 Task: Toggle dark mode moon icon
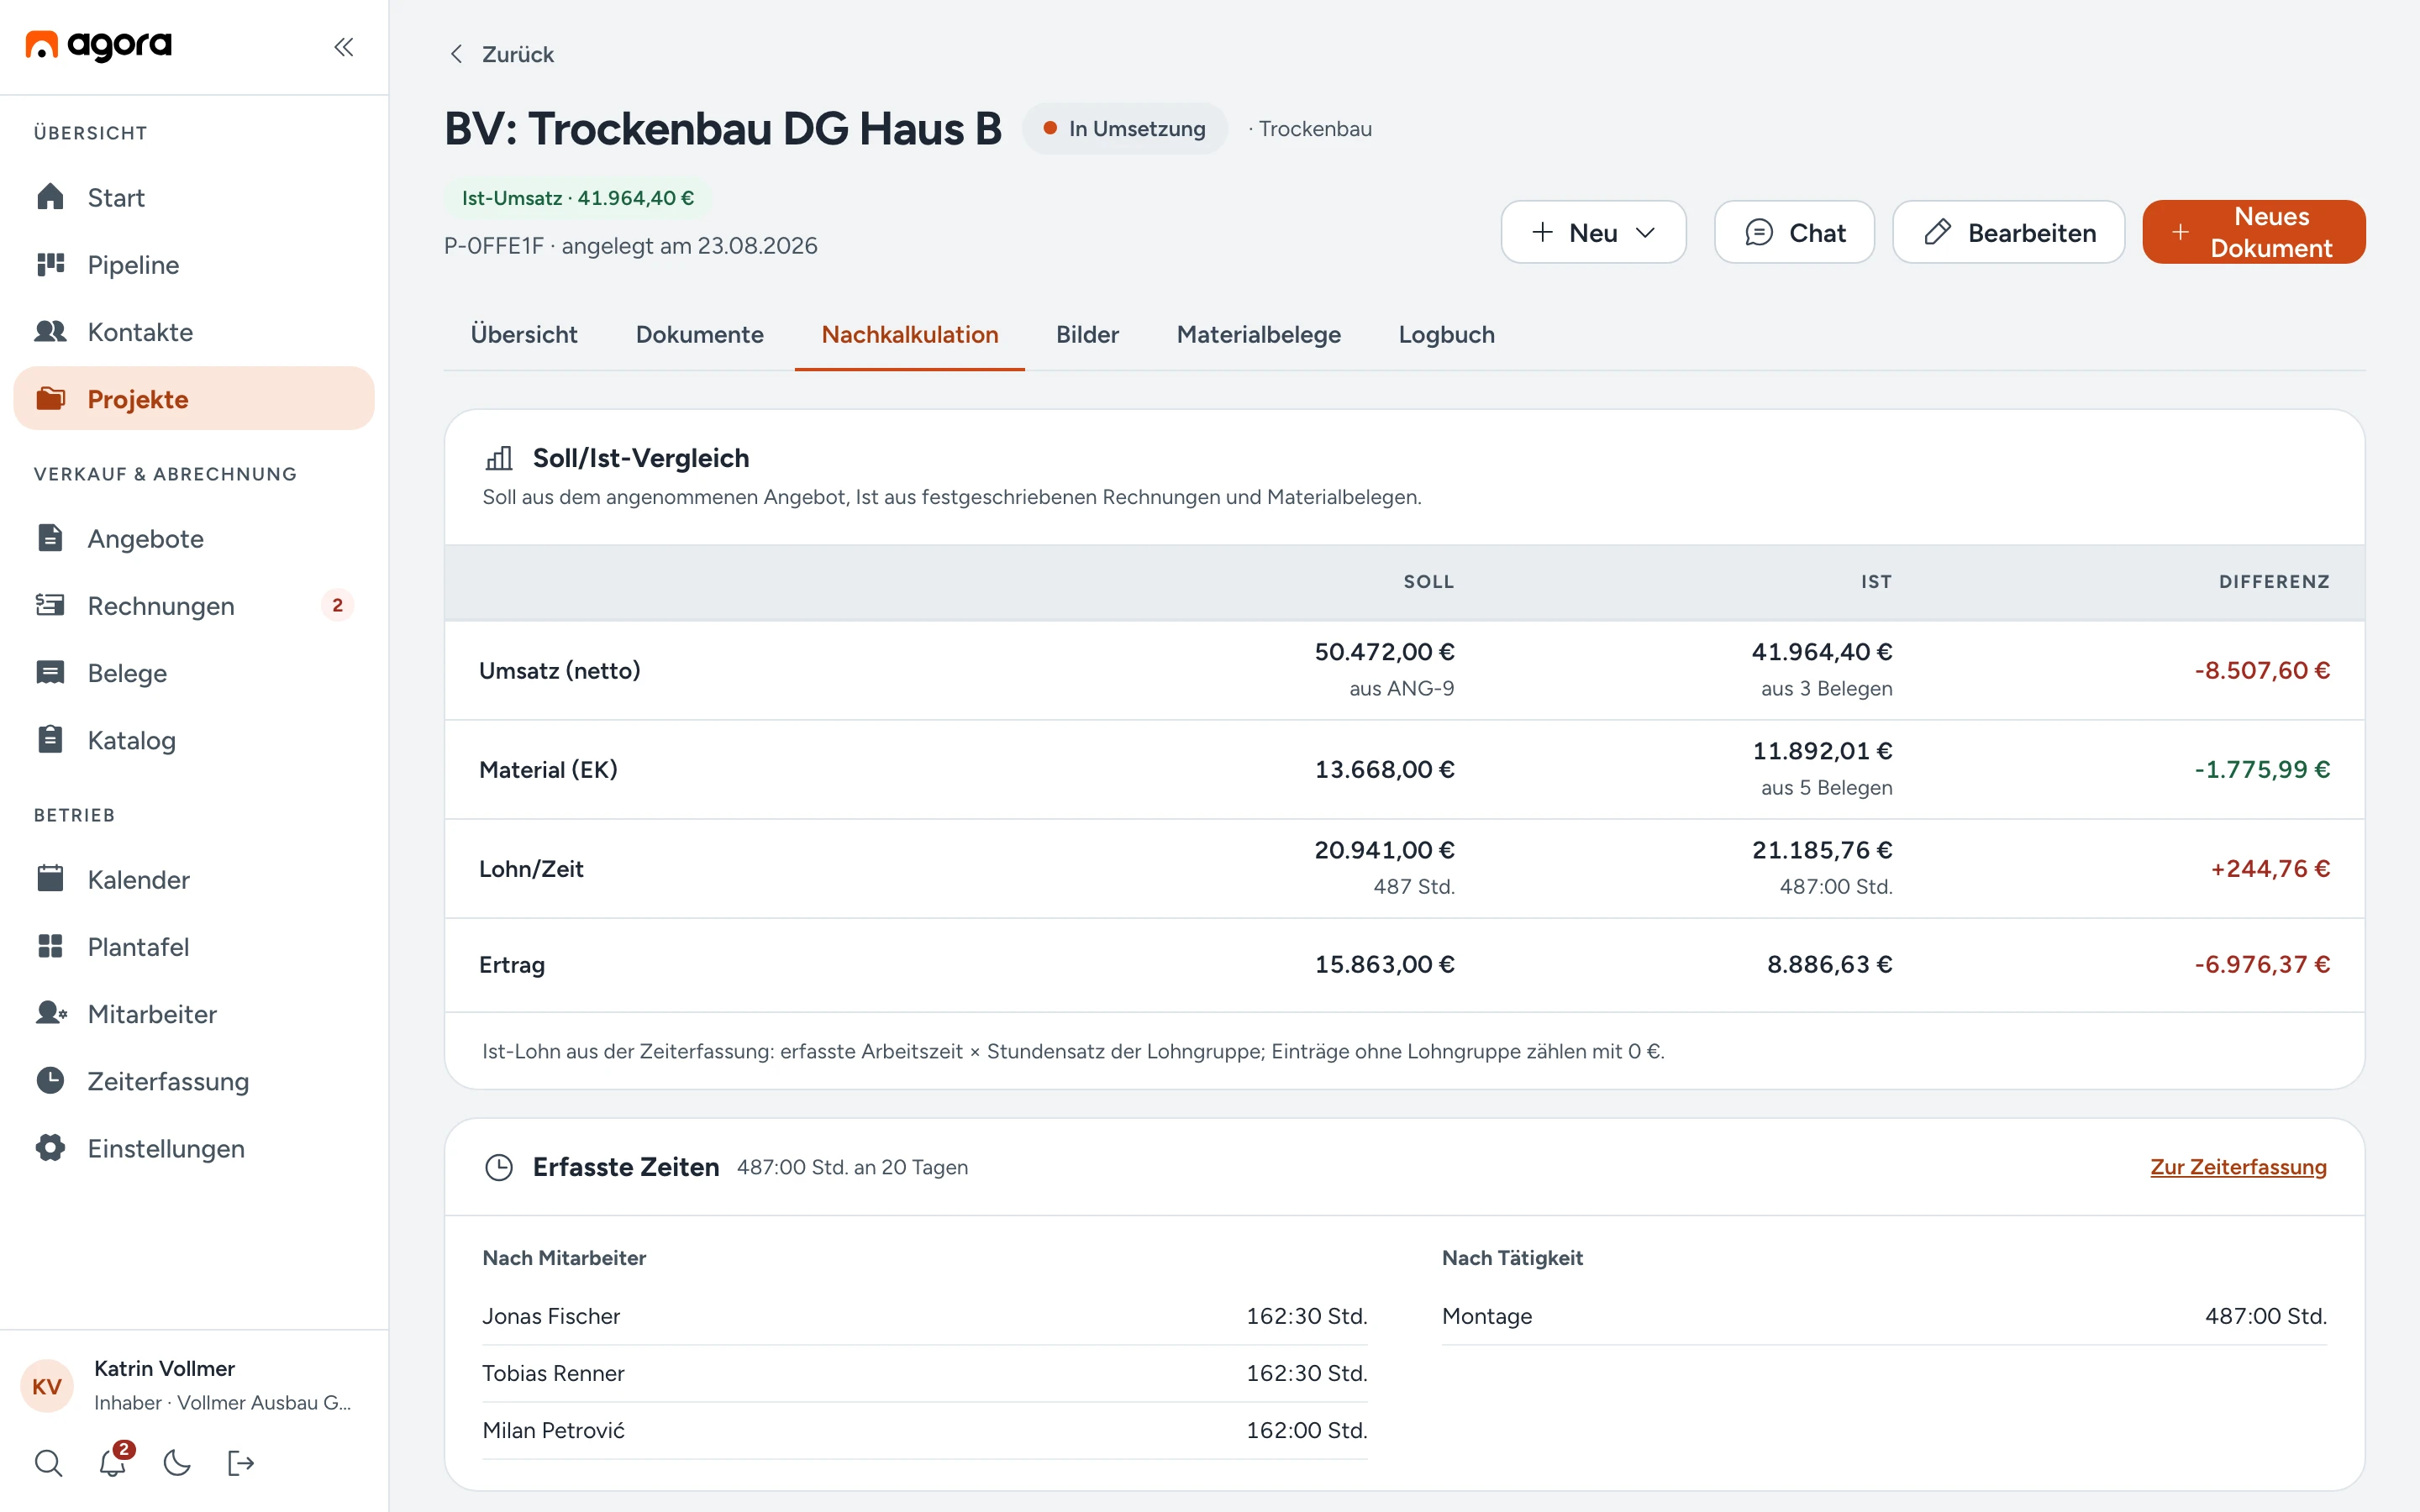177,1463
